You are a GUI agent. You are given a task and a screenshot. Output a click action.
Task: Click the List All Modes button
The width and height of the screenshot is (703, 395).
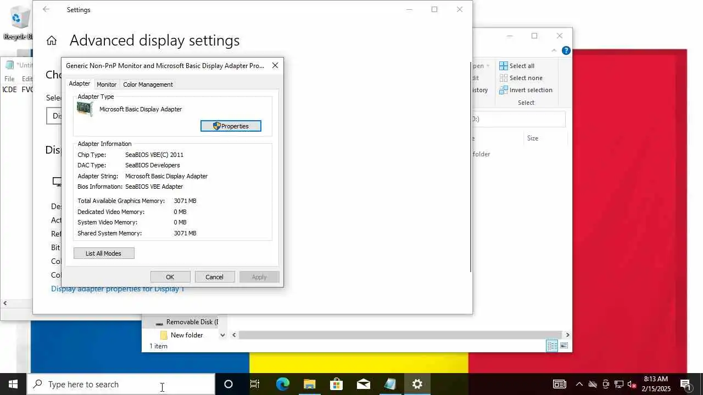104,253
